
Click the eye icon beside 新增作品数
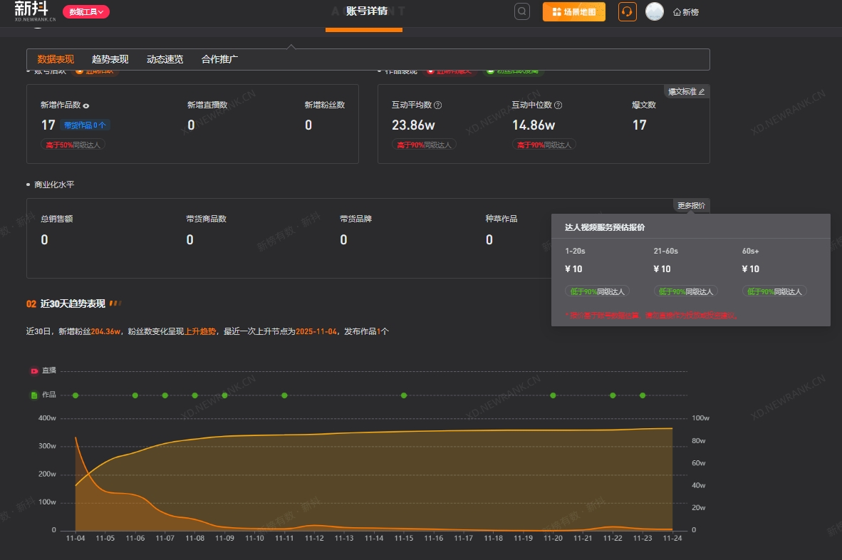pos(86,105)
